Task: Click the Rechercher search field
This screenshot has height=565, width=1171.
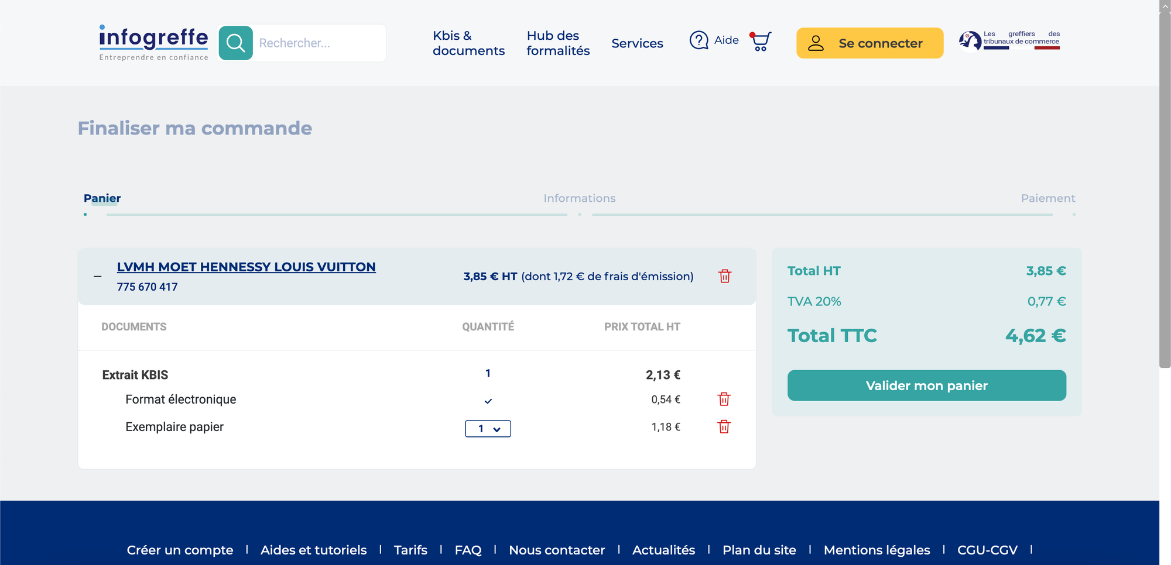Action: (x=320, y=43)
